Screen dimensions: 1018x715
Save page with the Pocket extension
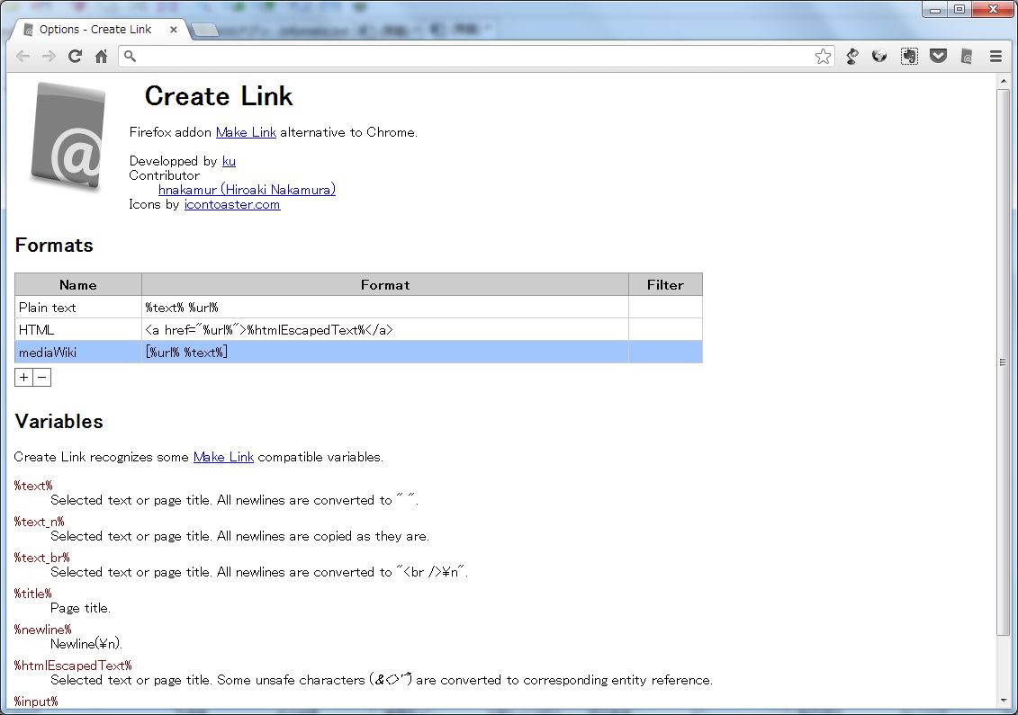click(x=938, y=57)
